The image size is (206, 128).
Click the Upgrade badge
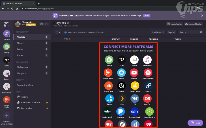31,25
